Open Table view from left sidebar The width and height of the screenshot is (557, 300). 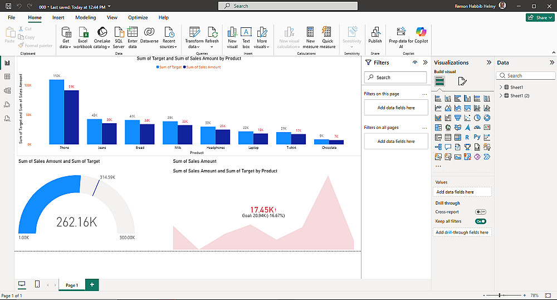coord(7,77)
